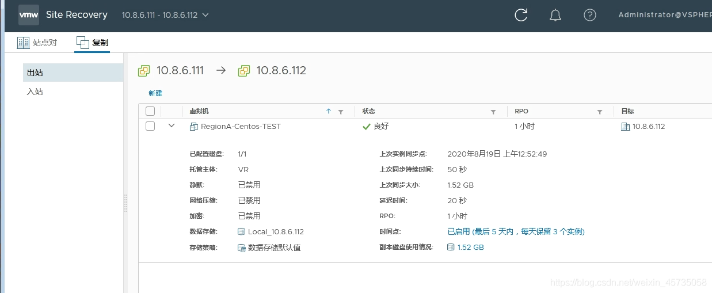
Task: Click the green status checkmark icon
Action: coord(367,127)
